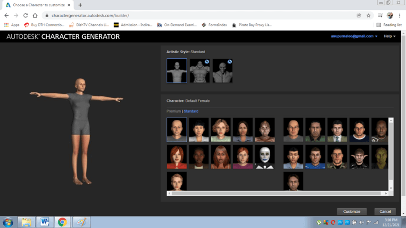Open the Windows Start menu
The width and height of the screenshot is (406, 228).
tap(8, 222)
